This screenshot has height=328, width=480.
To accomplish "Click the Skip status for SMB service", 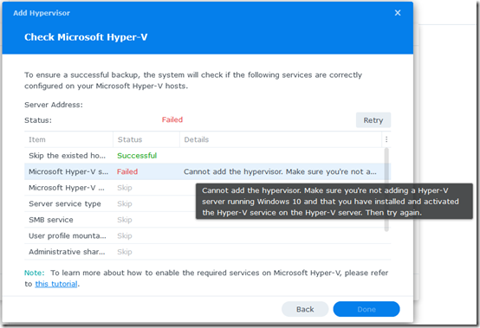I will point(125,220).
